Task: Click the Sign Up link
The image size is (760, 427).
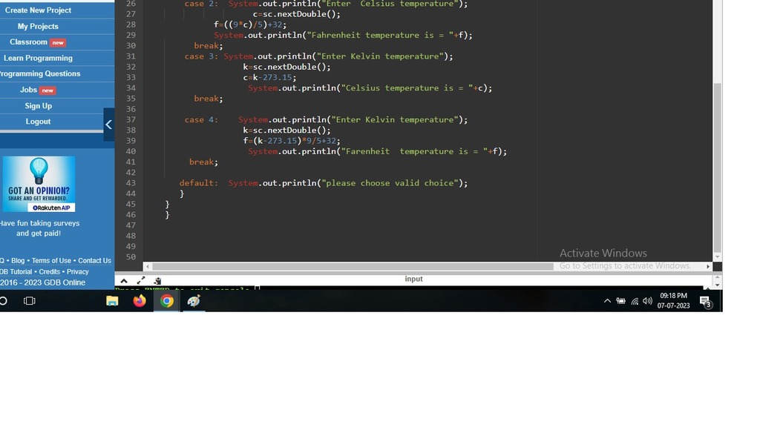Action: (x=39, y=105)
